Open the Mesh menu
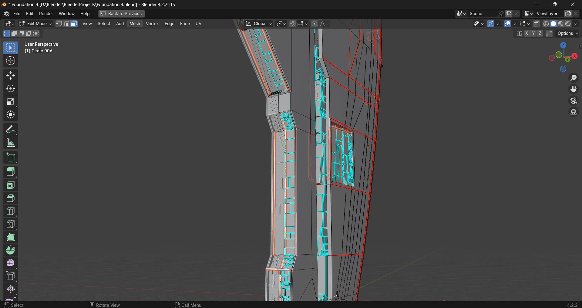The width and height of the screenshot is (582, 308). pos(135,24)
